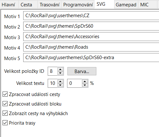Switch to the MIC tab
The image size is (159, 137).
pyautogui.click(x=147, y=5)
